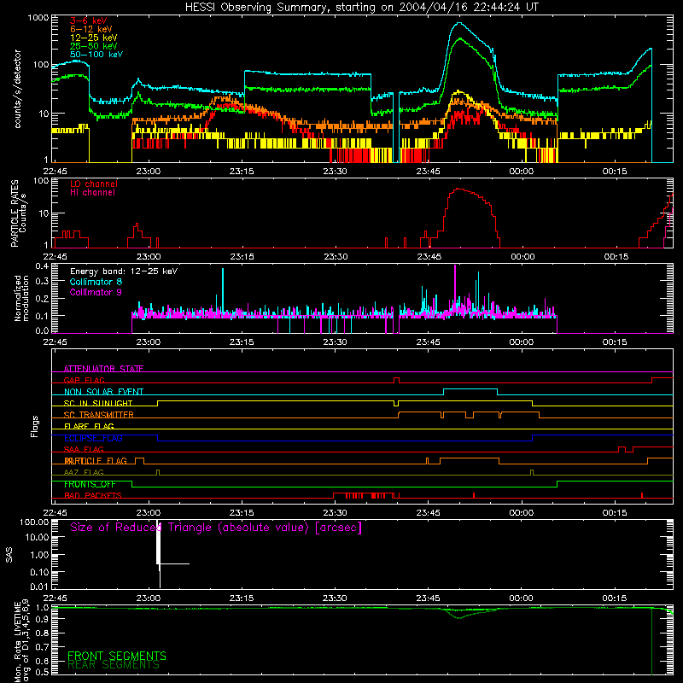Click the 'ECLIPSE FLAG' label

93,438
